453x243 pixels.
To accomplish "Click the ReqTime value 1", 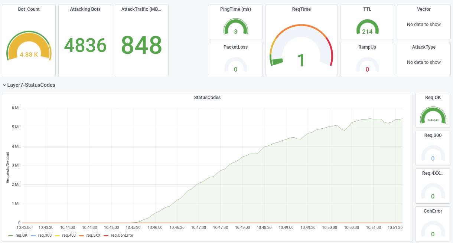I will (301, 60).
